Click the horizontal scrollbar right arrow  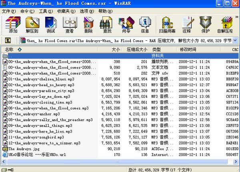(x=236, y=162)
